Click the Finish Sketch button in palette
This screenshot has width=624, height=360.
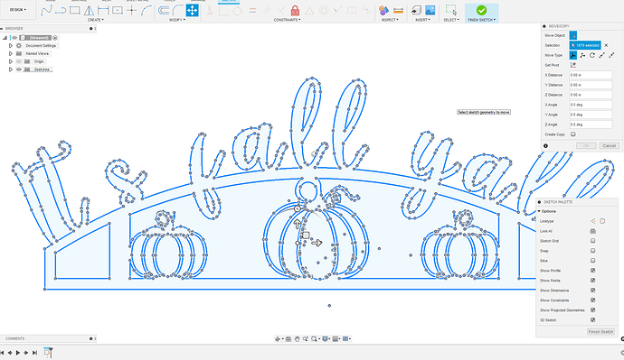coord(600,332)
